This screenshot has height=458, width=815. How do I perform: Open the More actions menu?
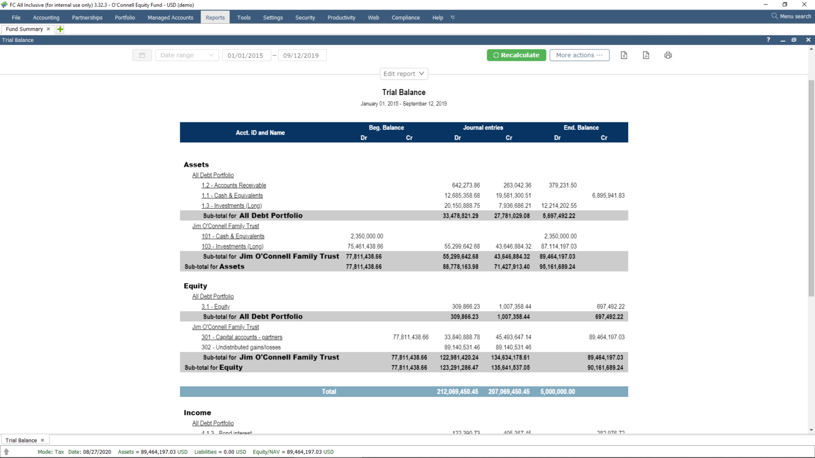[579, 55]
